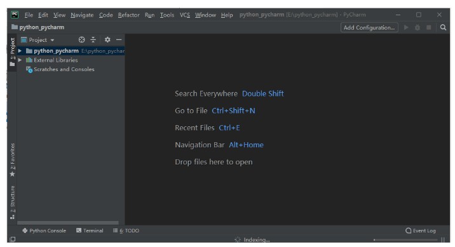Open the Event Log tool window
The height and width of the screenshot is (247, 455).
(x=421, y=230)
